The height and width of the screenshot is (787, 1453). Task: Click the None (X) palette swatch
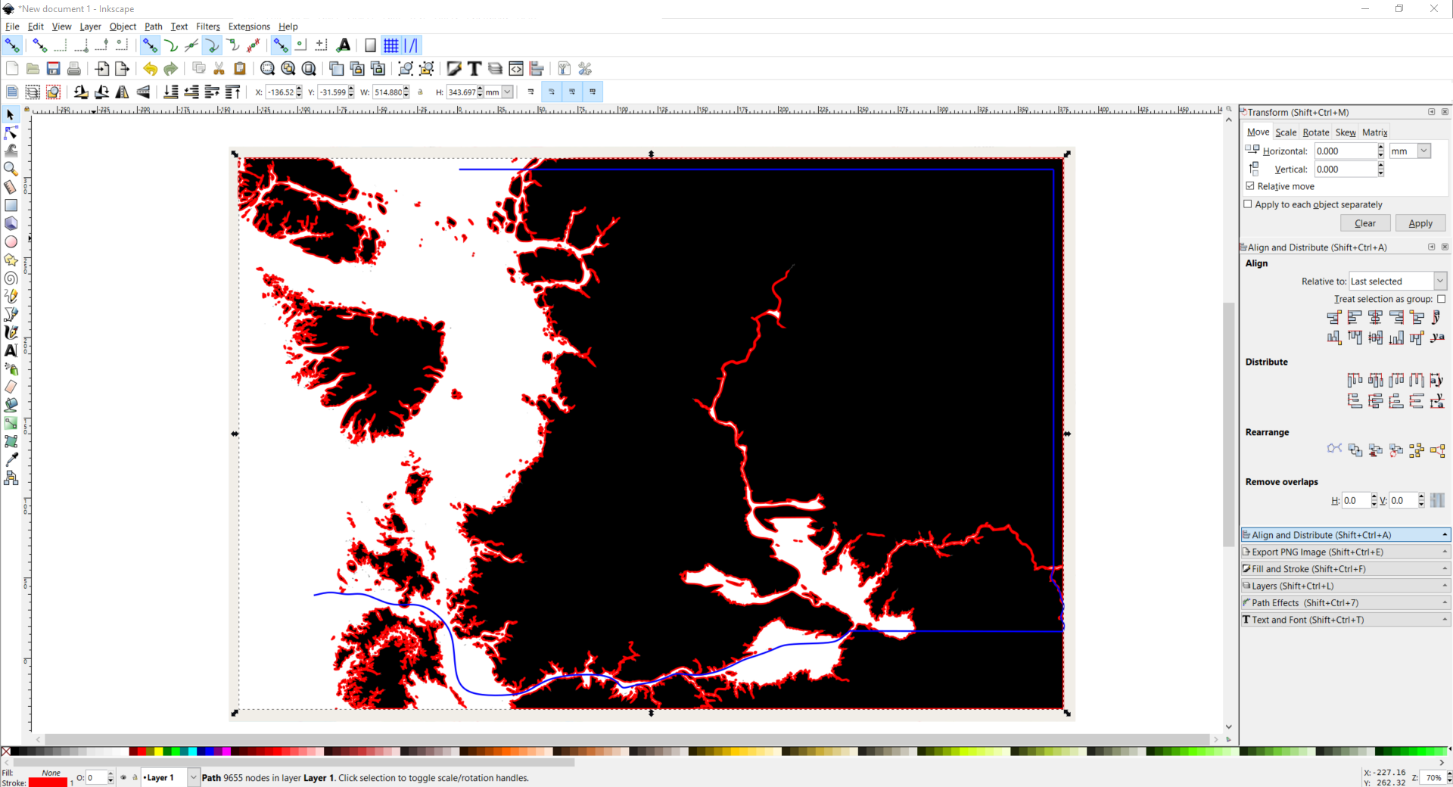6,751
